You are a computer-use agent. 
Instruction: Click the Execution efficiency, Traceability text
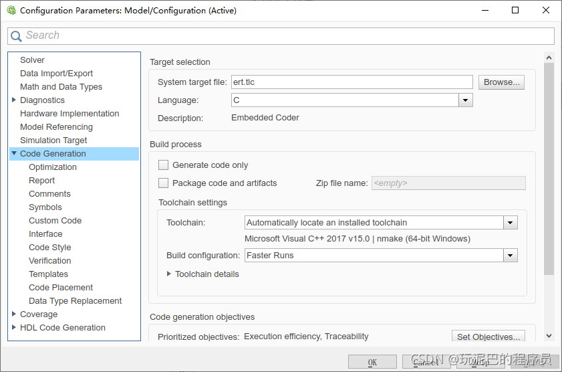pyautogui.click(x=306, y=337)
